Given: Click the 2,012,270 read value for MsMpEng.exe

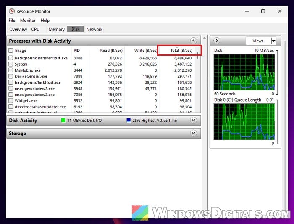Looking at the screenshot, I should pos(113,70).
